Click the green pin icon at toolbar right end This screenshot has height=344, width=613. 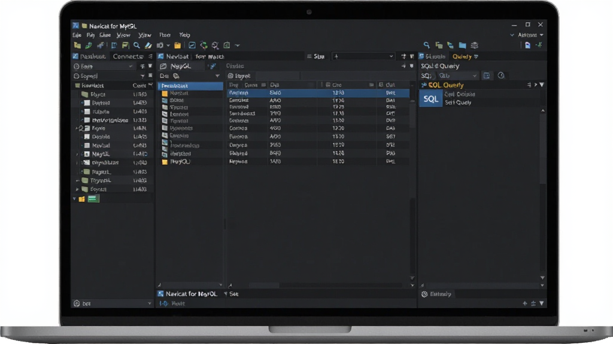tap(539, 45)
